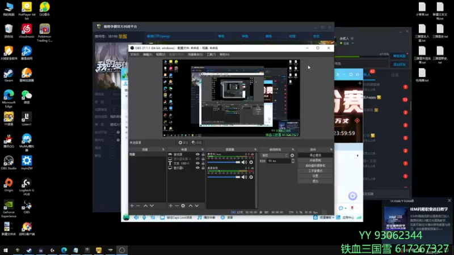Move the scene up in Scenes panel
Image resolution: width=454 pixels, height=255 pixels.
point(145,206)
